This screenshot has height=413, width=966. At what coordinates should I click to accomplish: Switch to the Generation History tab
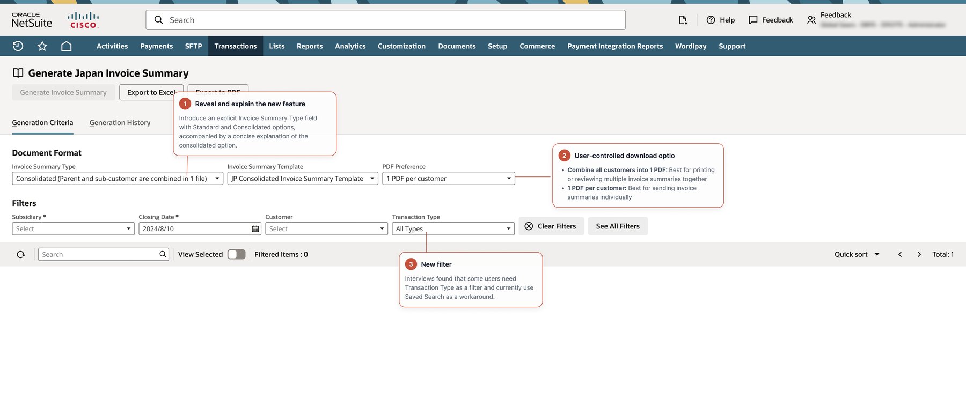coord(120,123)
